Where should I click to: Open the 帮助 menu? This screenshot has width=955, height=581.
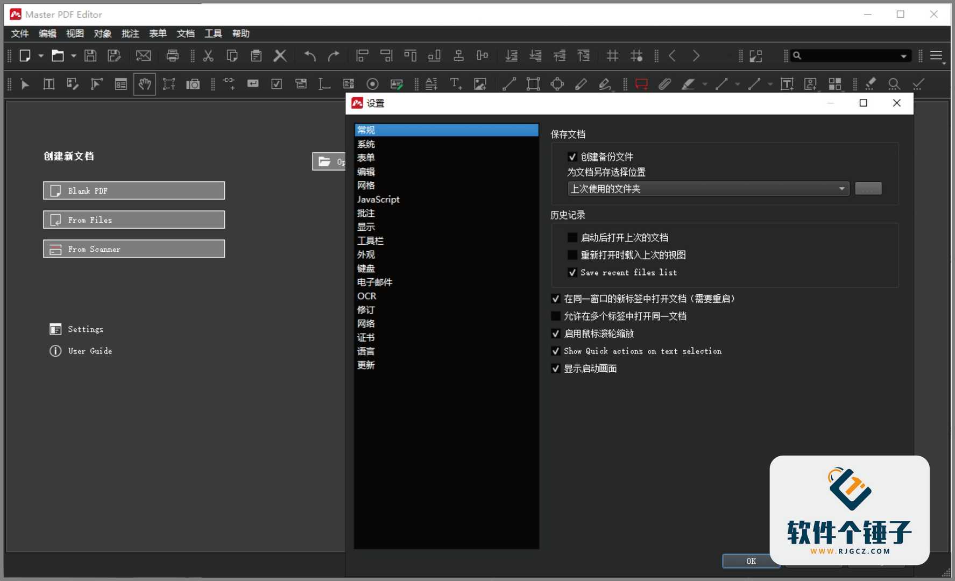[x=240, y=33]
